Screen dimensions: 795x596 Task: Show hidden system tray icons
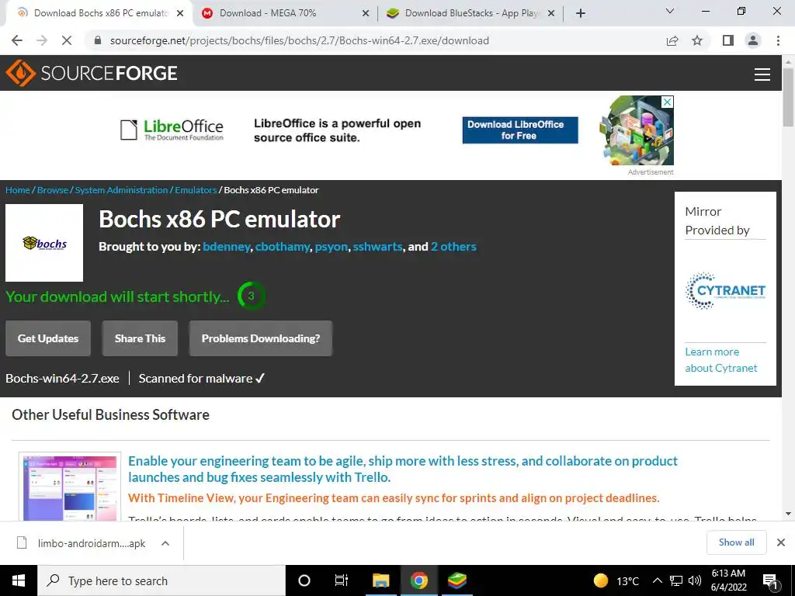tap(657, 580)
